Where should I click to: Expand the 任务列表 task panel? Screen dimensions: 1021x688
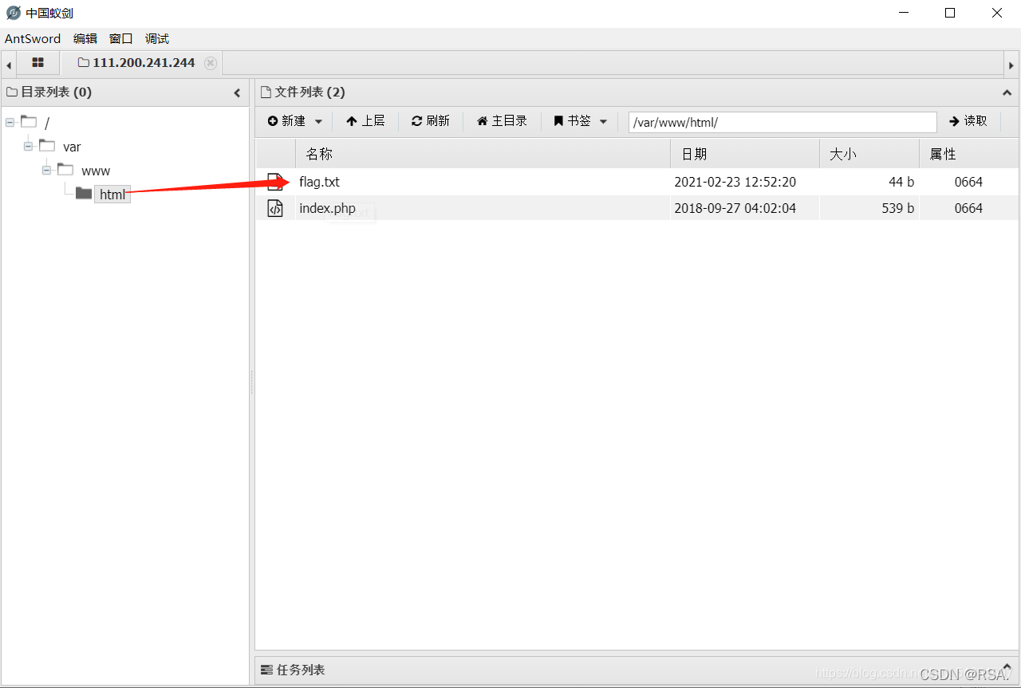coord(1007,669)
